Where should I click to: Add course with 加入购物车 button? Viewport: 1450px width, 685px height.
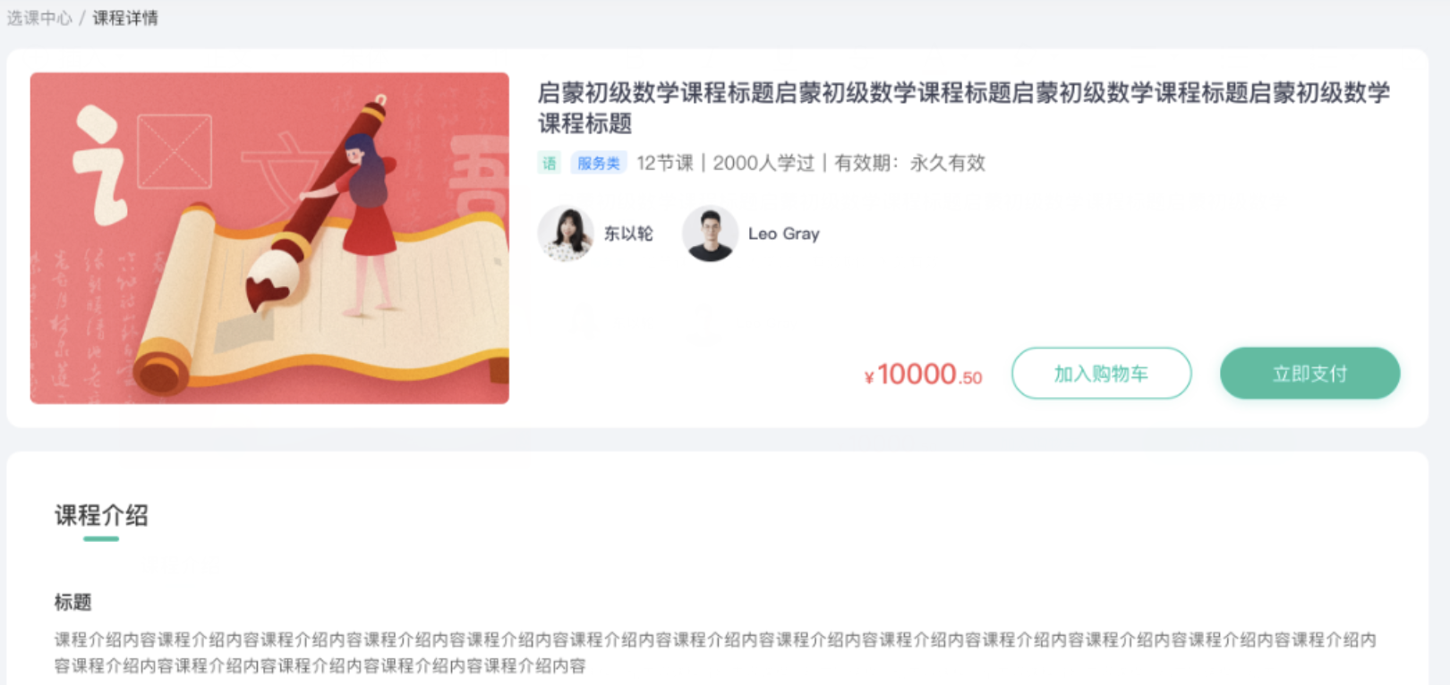click(x=1101, y=373)
